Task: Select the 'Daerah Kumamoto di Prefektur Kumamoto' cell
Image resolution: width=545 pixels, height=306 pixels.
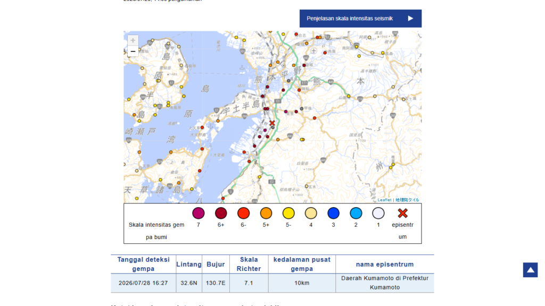Action: pyautogui.click(x=385, y=283)
